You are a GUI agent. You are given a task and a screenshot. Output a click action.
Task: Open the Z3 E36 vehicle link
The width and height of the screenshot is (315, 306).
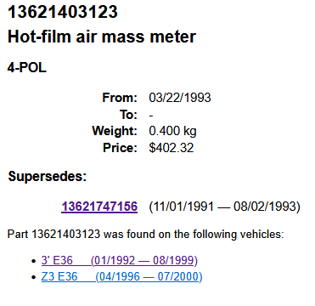point(121,277)
